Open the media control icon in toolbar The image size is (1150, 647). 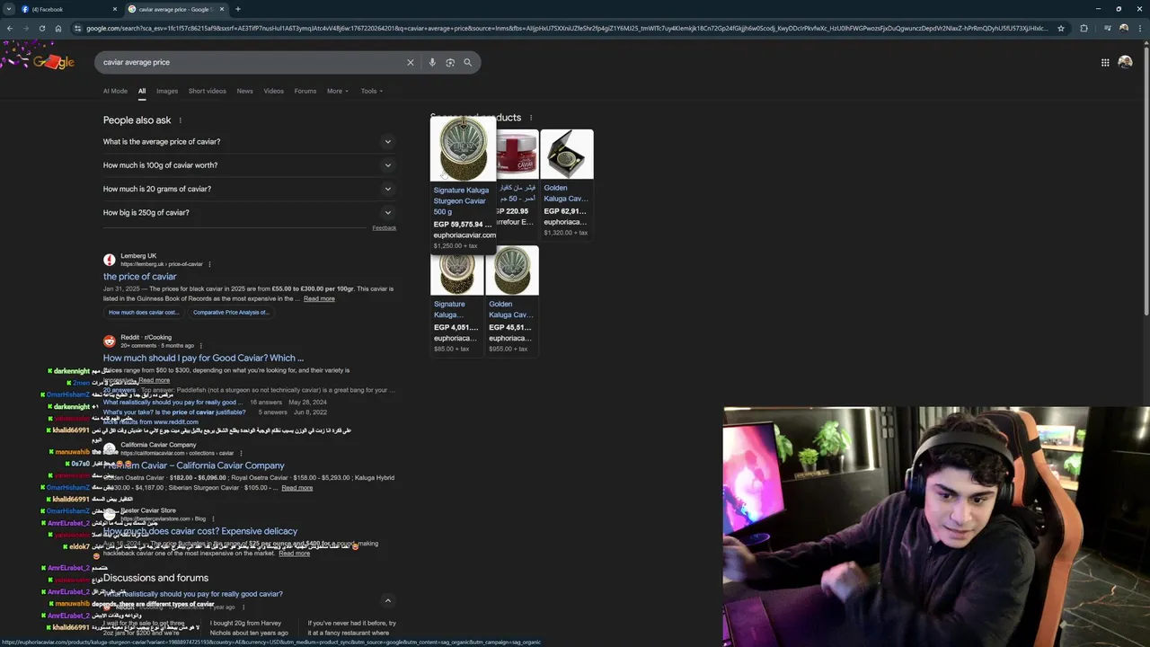[x=1107, y=28]
